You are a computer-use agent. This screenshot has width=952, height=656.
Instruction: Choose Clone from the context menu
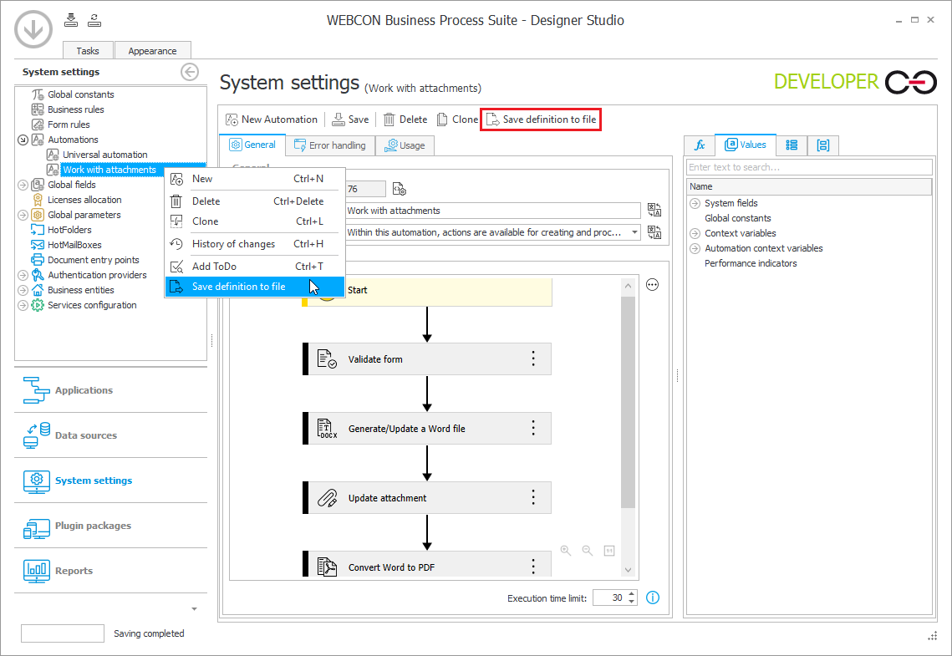[254, 221]
